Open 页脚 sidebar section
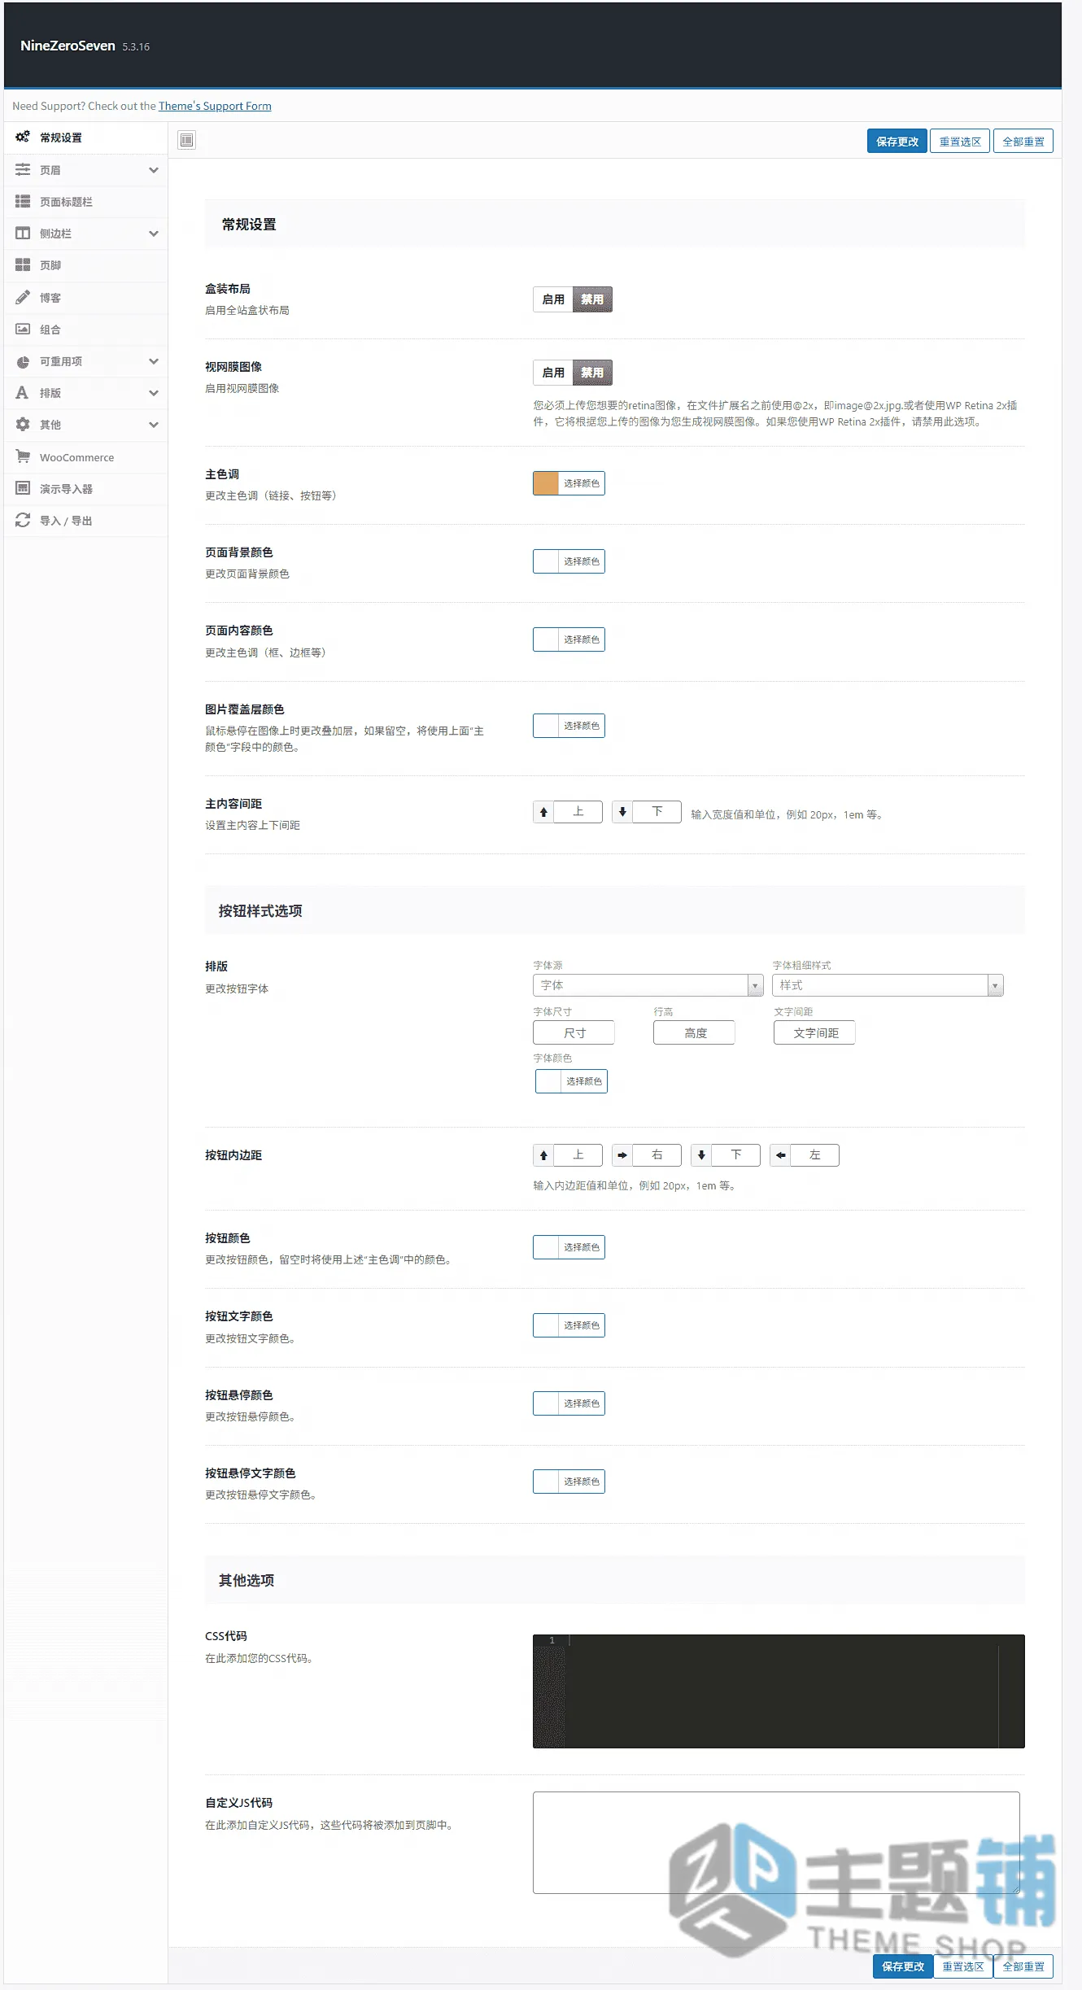 point(85,265)
